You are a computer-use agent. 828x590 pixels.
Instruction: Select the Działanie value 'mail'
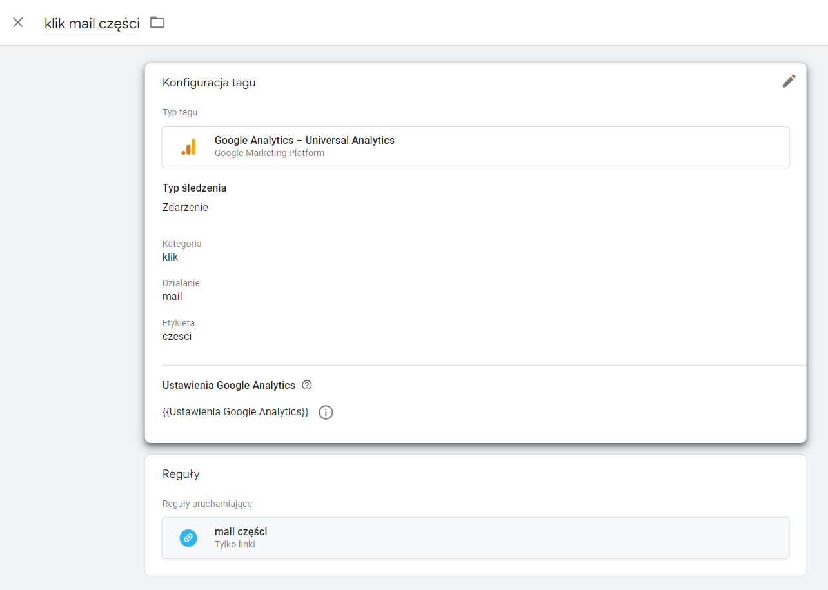(172, 297)
